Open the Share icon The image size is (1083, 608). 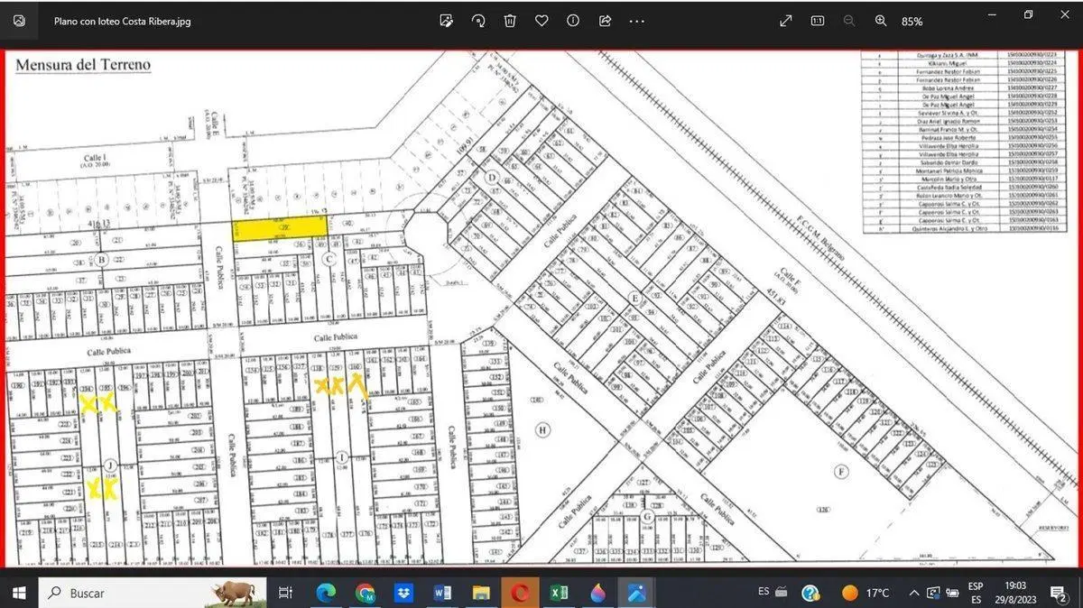(606, 21)
